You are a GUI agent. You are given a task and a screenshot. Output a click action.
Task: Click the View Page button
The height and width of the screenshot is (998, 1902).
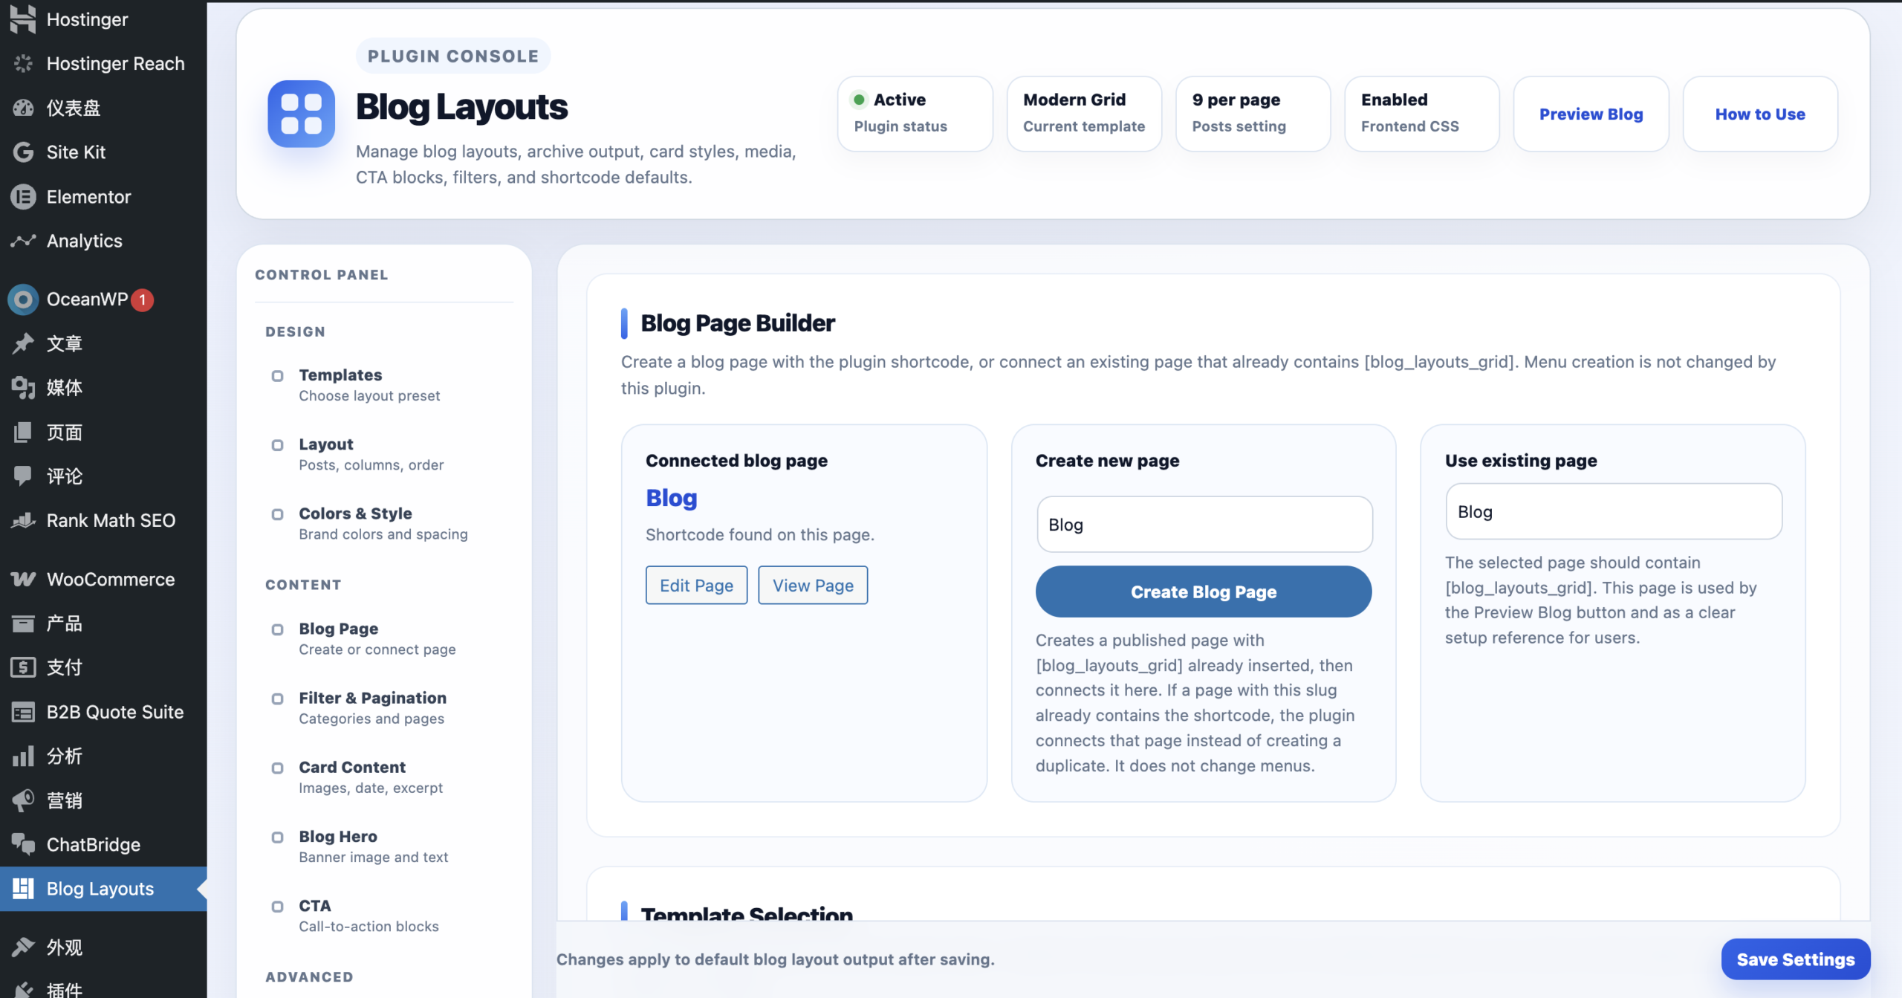[x=813, y=585]
